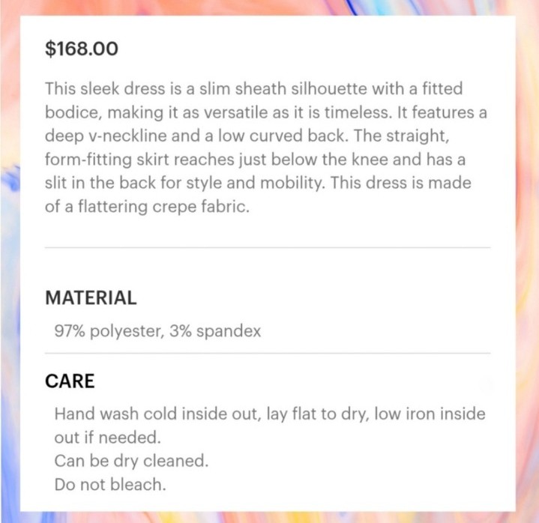Image resolution: width=539 pixels, height=523 pixels.
Task: Expand the CARE section heading
Action: coord(70,381)
